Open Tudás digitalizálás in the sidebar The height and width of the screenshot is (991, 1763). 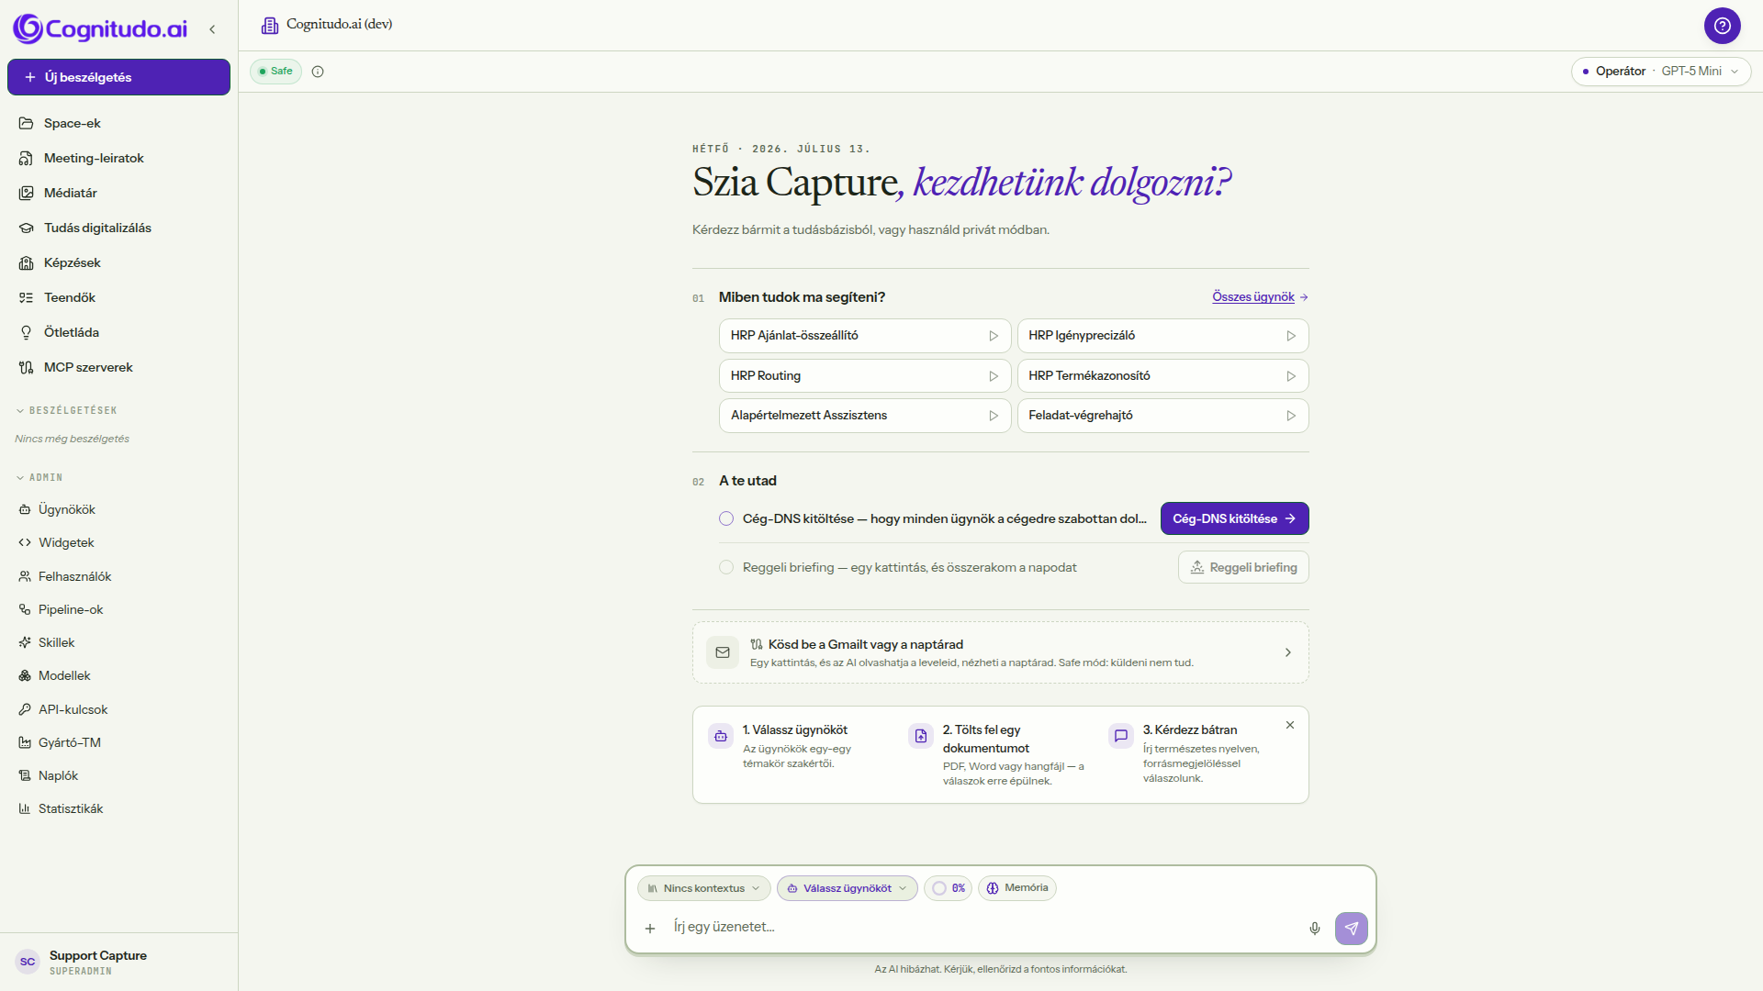[118, 228]
